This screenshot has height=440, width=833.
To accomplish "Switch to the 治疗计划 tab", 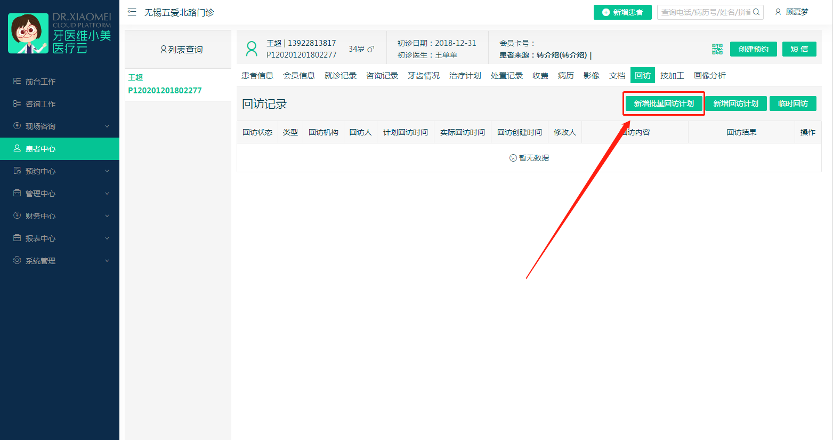I will 465,76.
